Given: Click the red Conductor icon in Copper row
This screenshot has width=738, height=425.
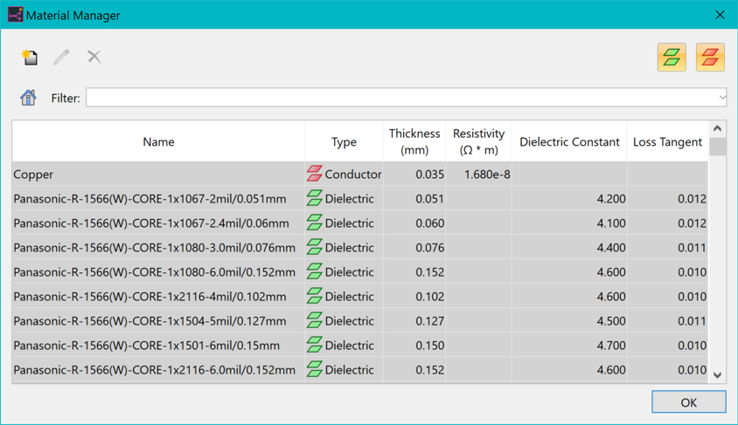Looking at the screenshot, I should coord(315,174).
